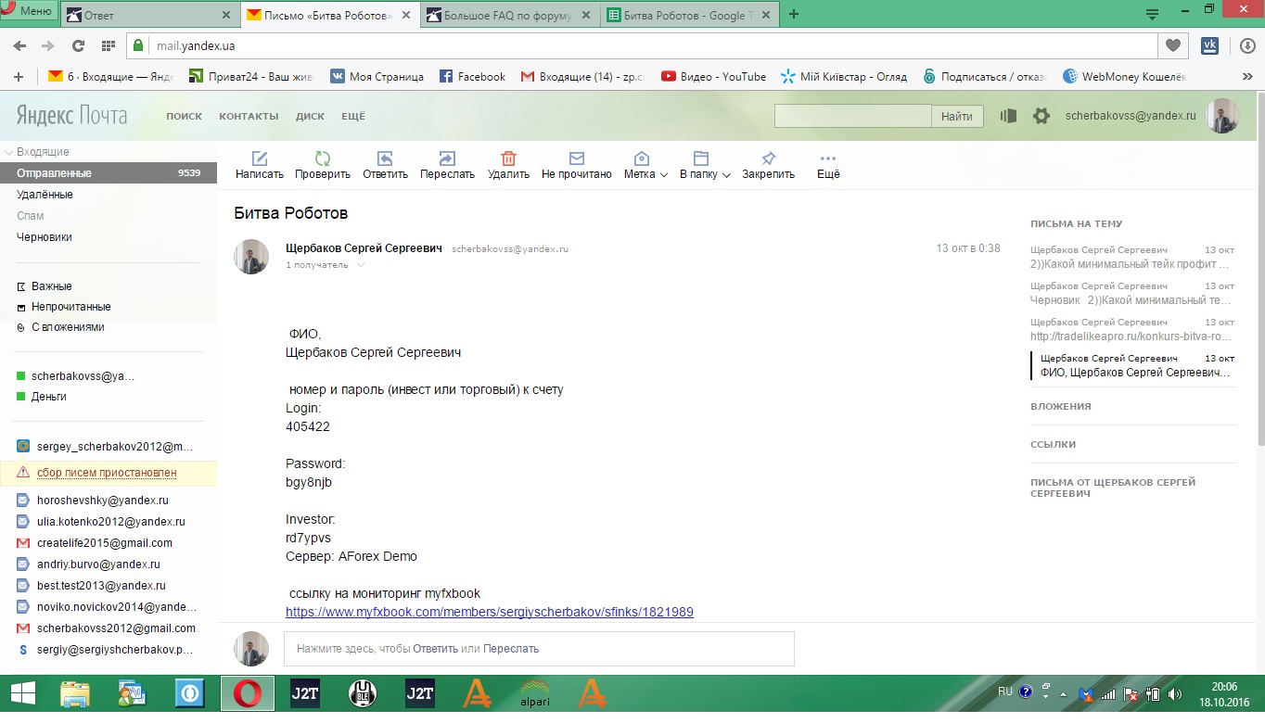Open File Explorer in taskbar
The image size is (1265, 723).
pyautogui.click(x=74, y=693)
